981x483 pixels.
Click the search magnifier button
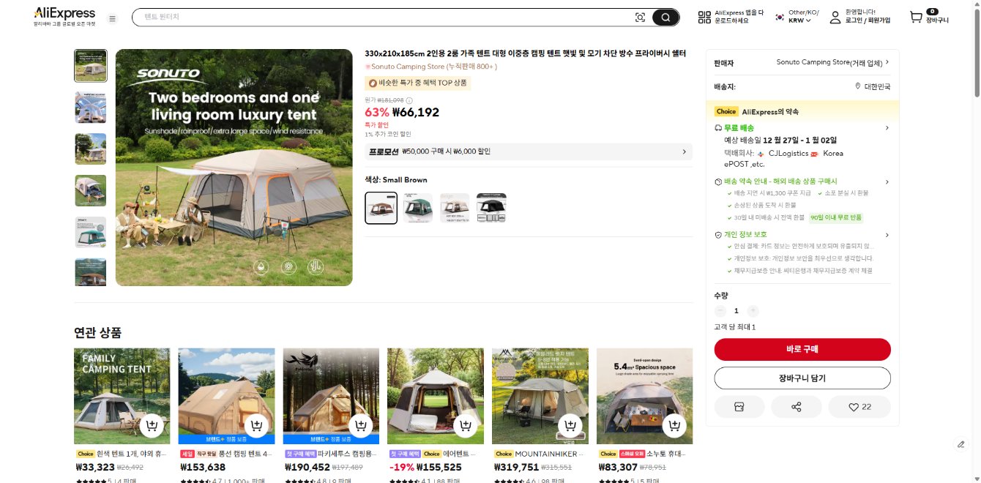[x=665, y=18]
